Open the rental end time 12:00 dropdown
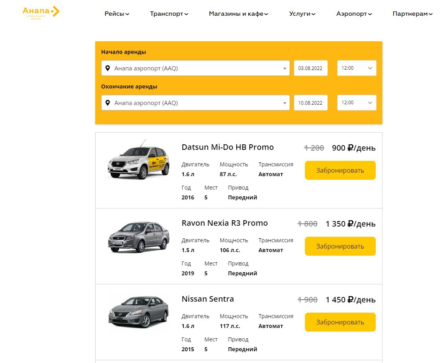Screen dimensions: 445x363 pyautogui.click(x=357, y=103)
